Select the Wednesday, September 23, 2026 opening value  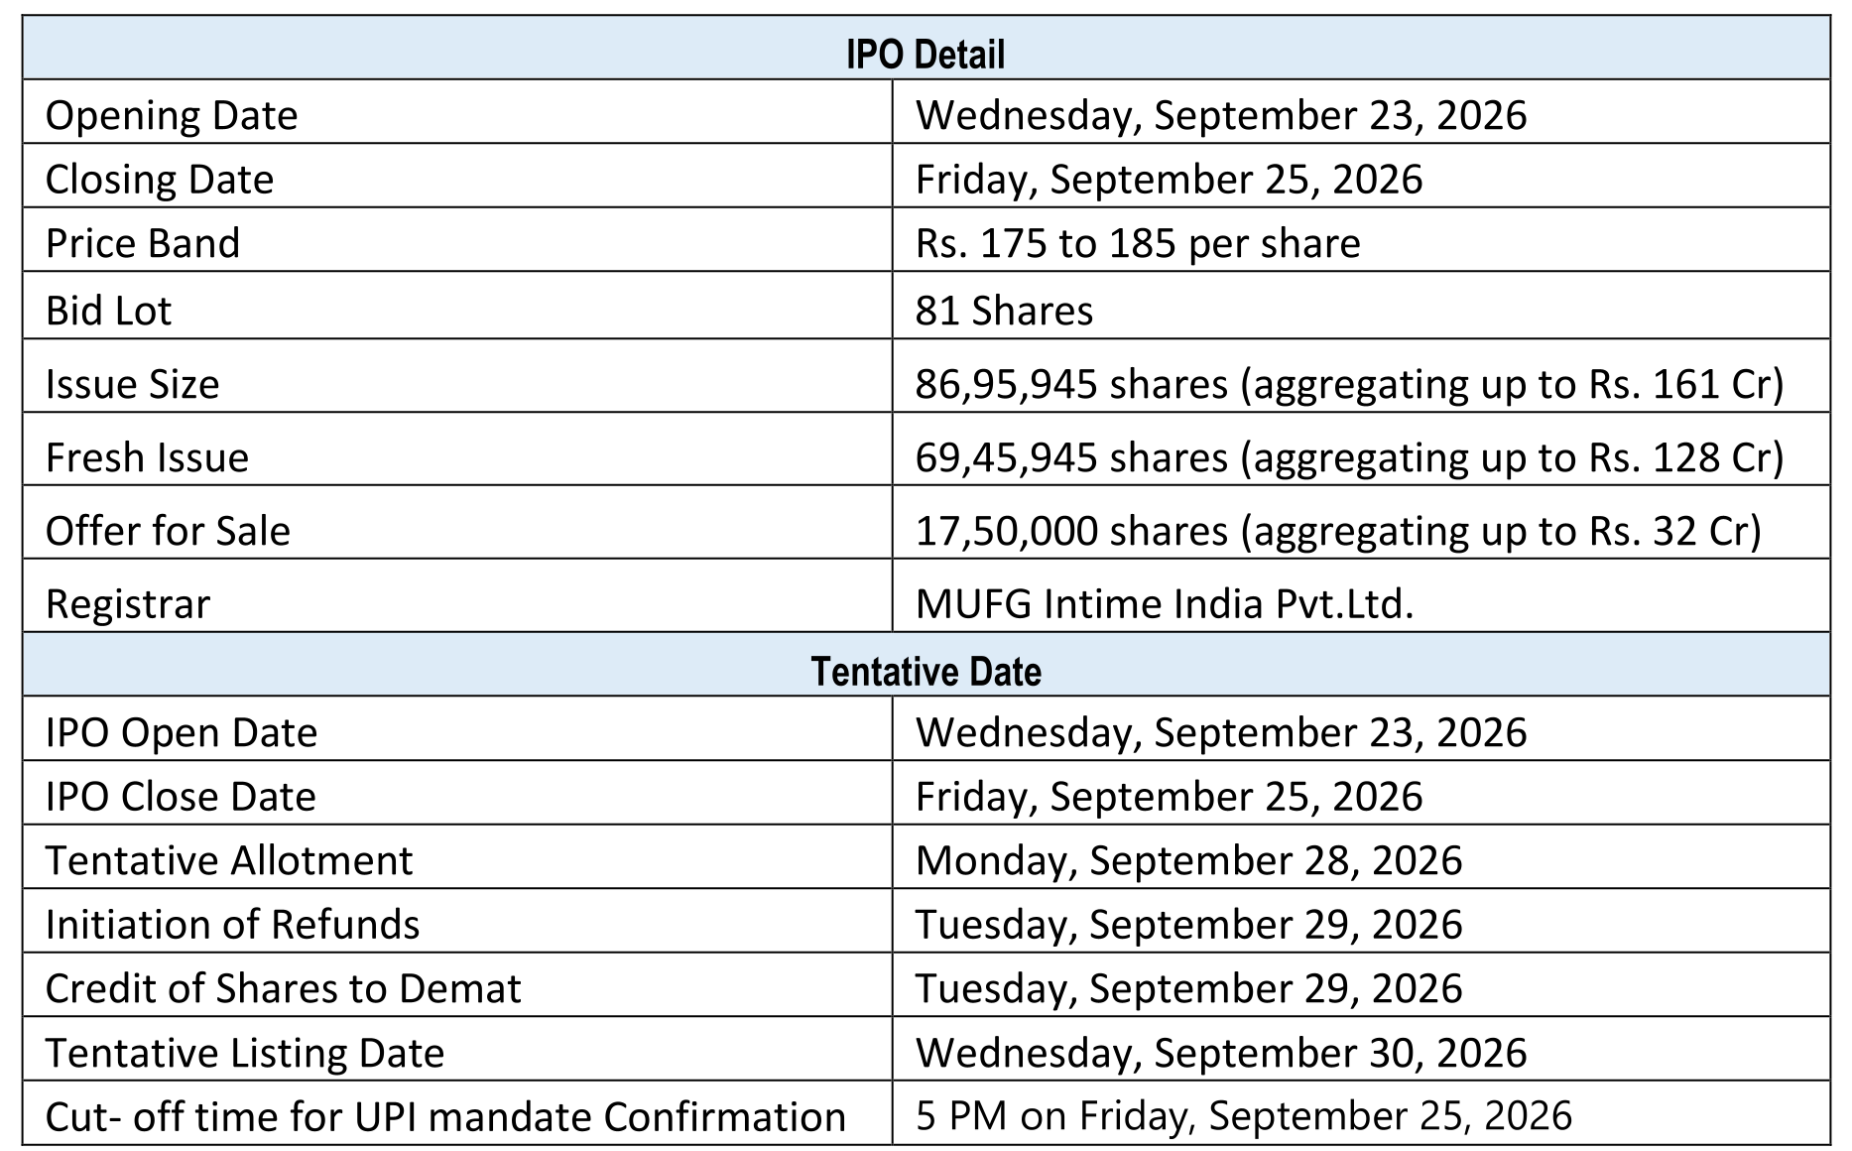pos(1361,111)
